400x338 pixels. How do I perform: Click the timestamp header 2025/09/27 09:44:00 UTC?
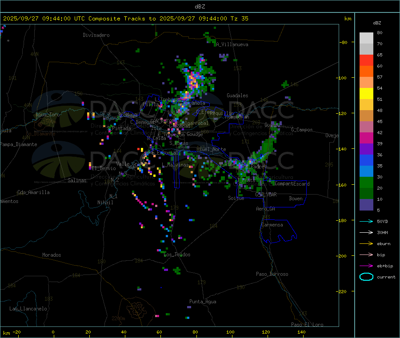pyautogui.click(x=44, y=19)
